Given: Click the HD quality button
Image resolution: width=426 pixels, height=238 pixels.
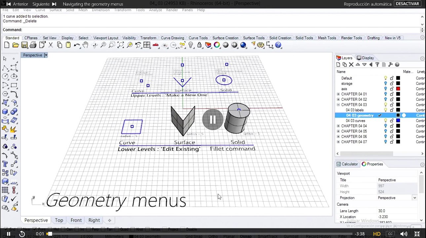Looking at the screenshot, I should point(377,234).
